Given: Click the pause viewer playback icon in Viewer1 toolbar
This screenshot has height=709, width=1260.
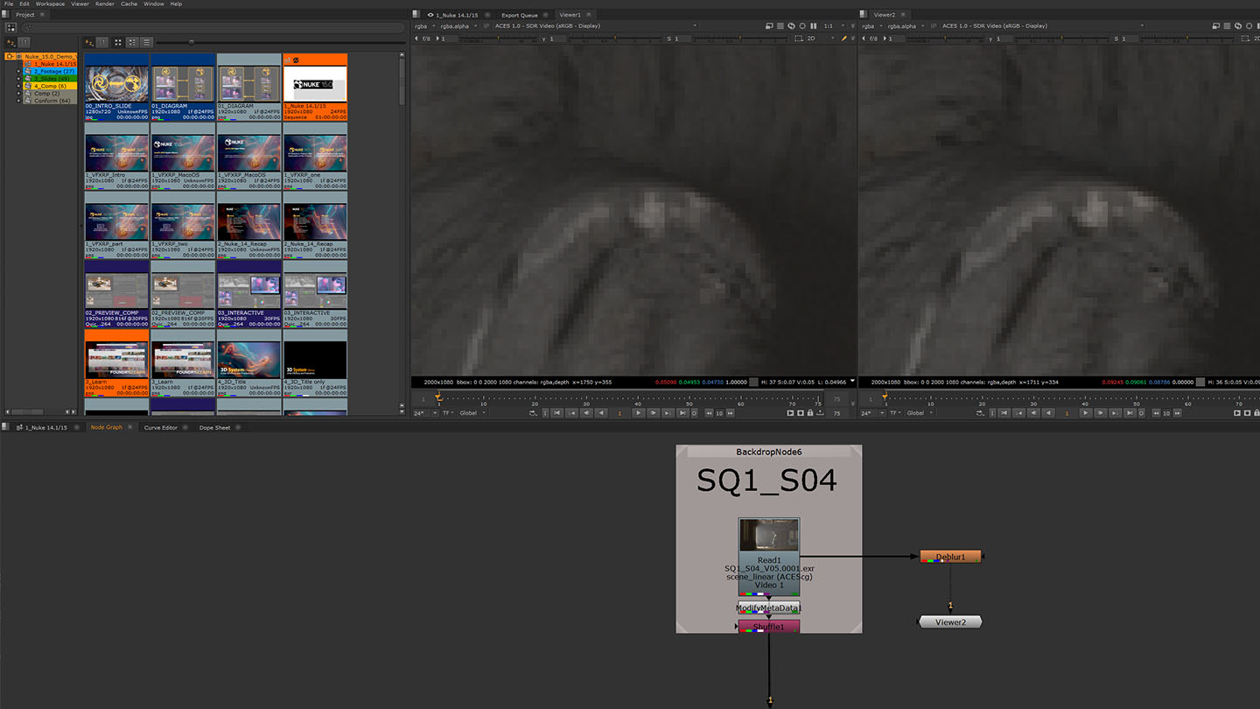Looking at the screenshot, I should [x=812, y=25].
